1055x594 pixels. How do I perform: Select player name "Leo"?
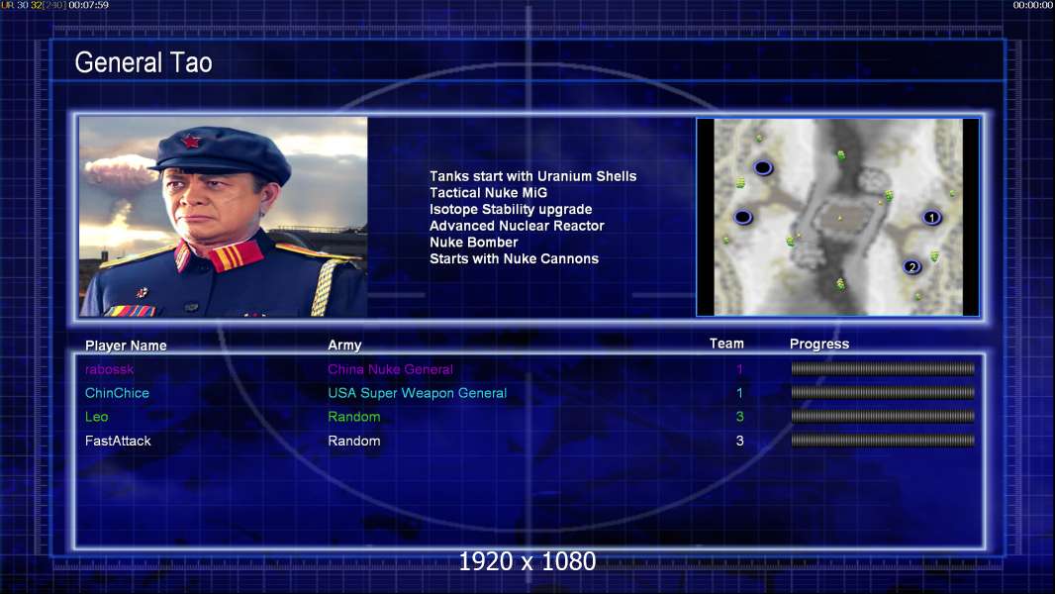point(96,417)
